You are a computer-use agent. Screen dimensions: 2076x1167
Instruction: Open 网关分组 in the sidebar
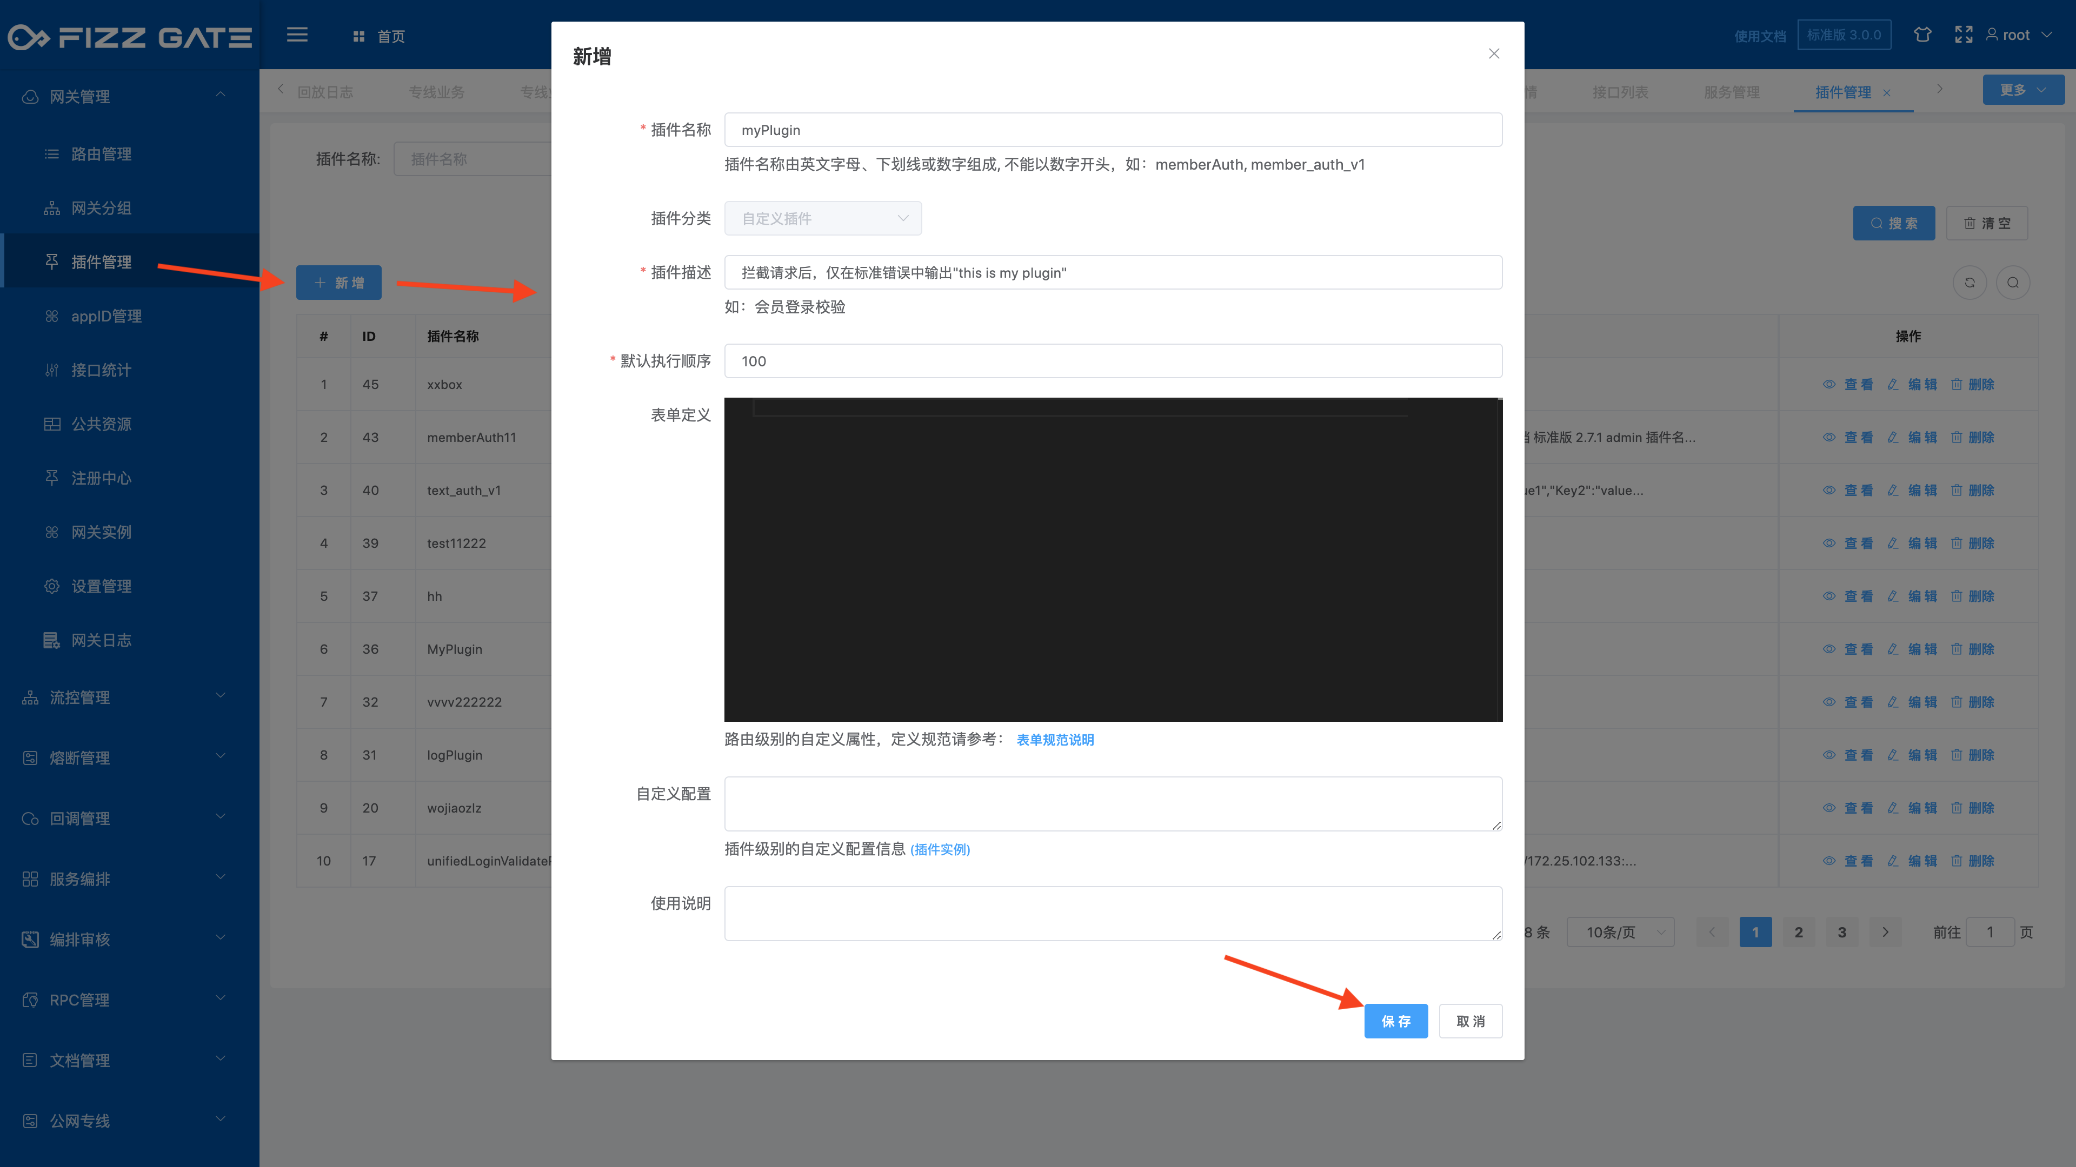[x=130, y=208]
